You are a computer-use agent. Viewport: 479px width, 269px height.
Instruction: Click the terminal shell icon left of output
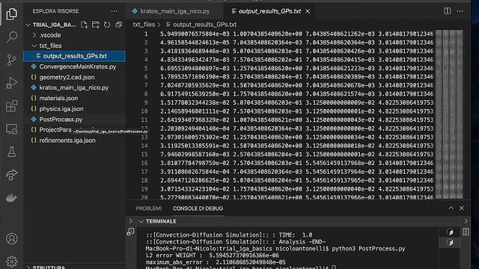coord(130,232)
